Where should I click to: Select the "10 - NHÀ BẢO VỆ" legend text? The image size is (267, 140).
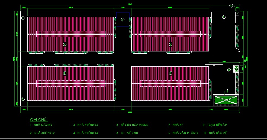(215, 133)
